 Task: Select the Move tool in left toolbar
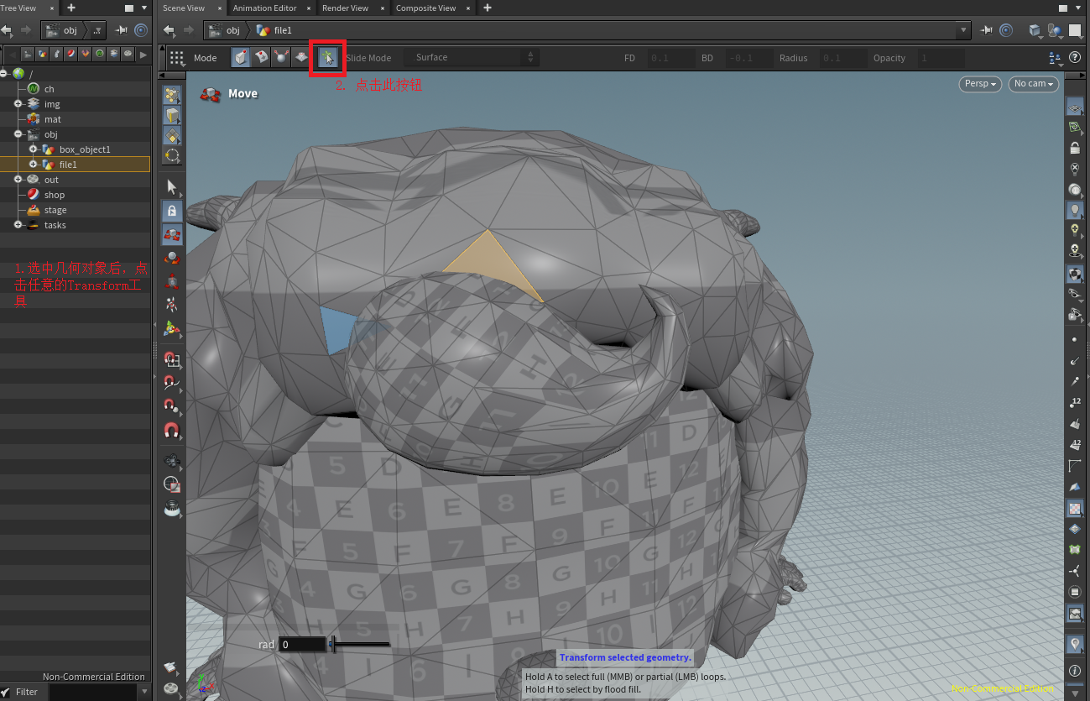point(172,233)
